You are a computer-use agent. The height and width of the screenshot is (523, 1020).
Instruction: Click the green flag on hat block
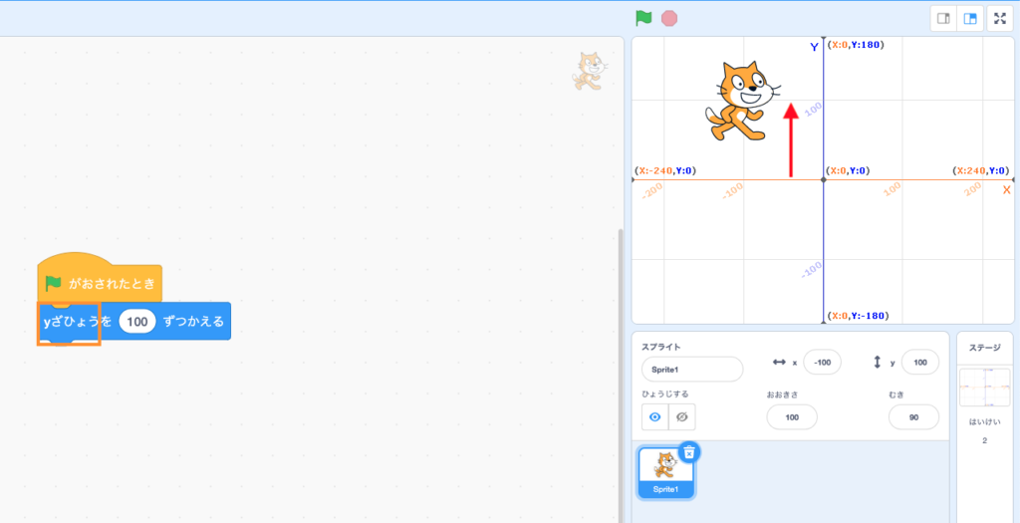pos(54,284)
